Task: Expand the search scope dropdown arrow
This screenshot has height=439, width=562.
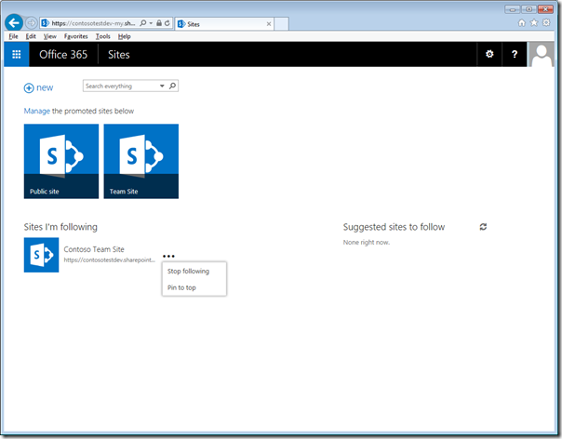Action: [162, 86]
